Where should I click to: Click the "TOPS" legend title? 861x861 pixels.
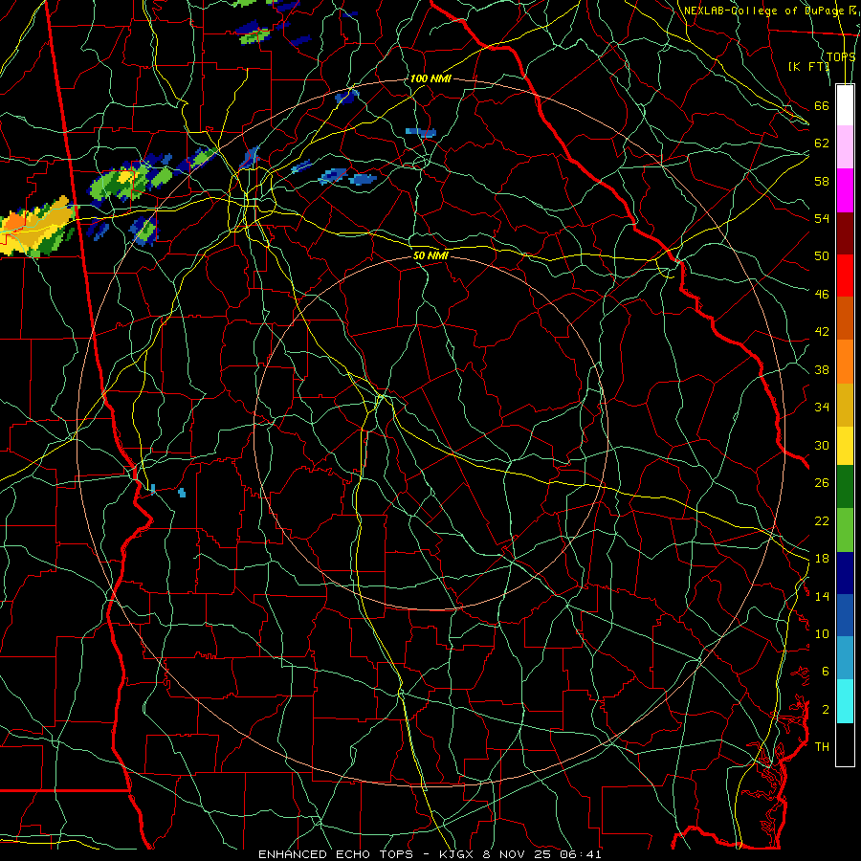tap(841, 56)
